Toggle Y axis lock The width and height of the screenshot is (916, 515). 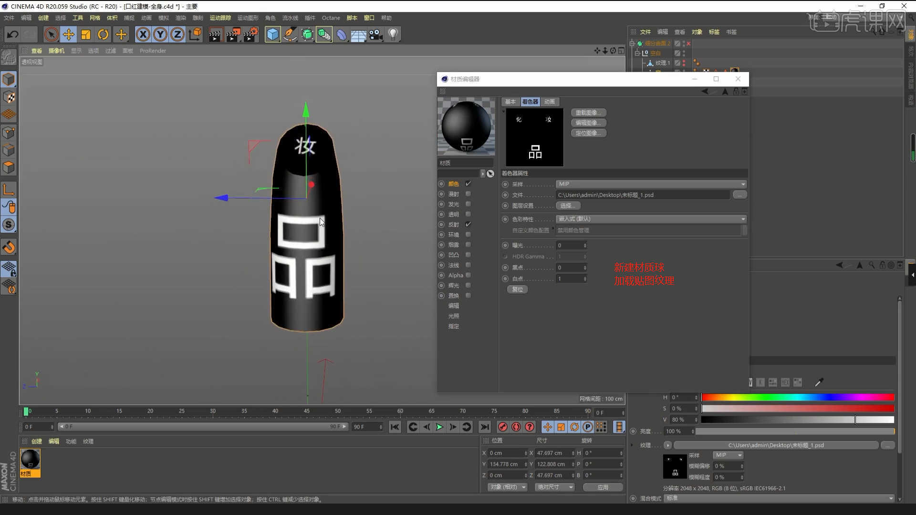(x=160, y=34)
